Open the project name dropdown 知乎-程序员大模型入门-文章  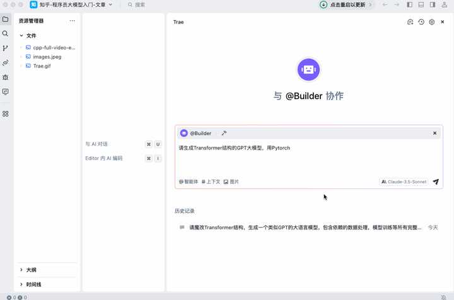71,4
